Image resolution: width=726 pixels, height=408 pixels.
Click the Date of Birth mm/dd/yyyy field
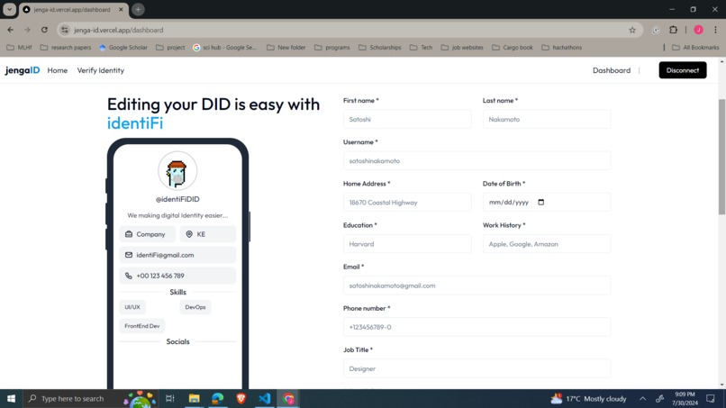click(x=547, y=203)
